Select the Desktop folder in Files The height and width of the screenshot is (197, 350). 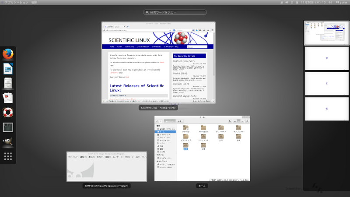pos(185,129)
